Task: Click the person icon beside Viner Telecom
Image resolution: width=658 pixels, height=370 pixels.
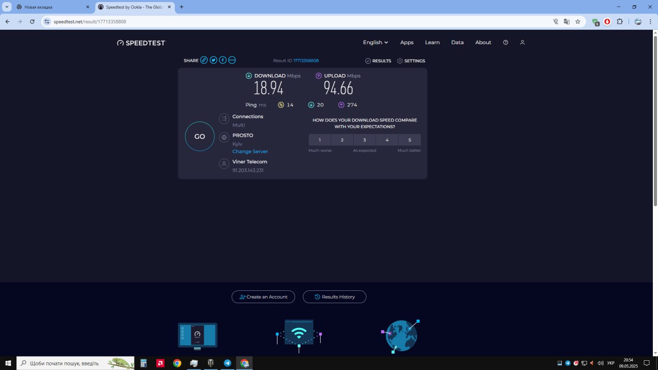Action: point(224,164)
